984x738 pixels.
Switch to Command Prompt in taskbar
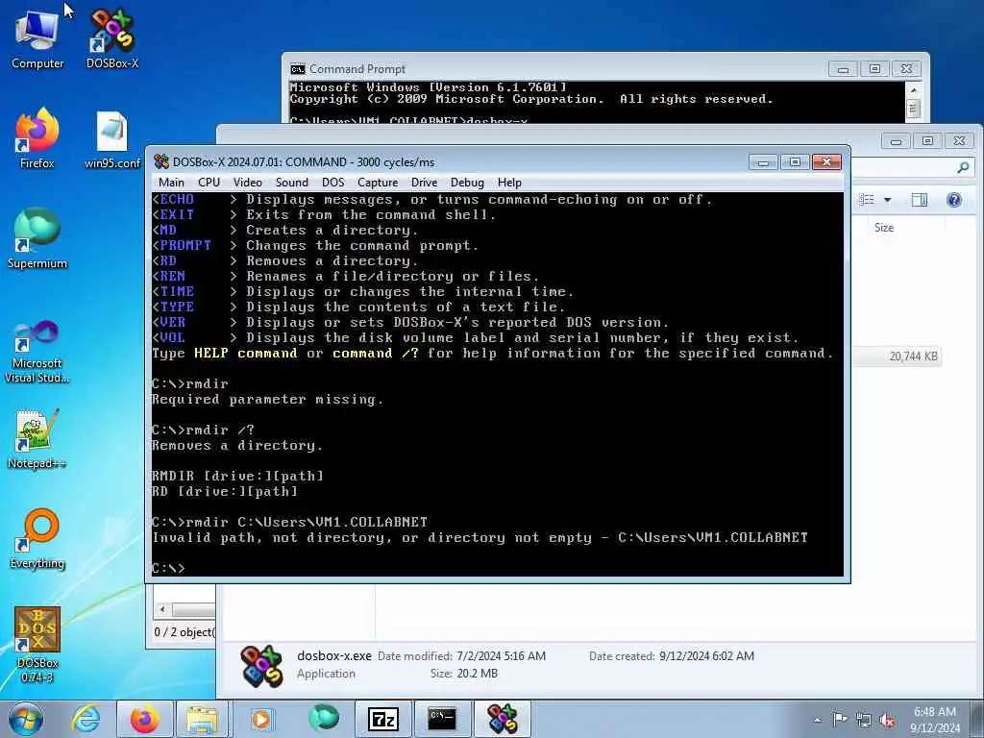click(442, 719)
